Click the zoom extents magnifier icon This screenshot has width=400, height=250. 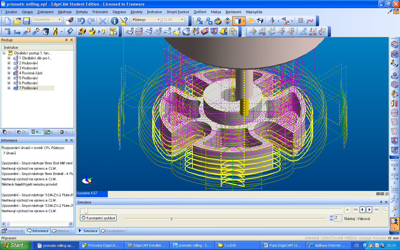pos(199,21)
